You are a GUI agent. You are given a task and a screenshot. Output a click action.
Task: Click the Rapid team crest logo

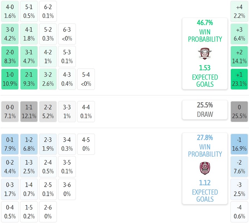click(x=205, y=54)
